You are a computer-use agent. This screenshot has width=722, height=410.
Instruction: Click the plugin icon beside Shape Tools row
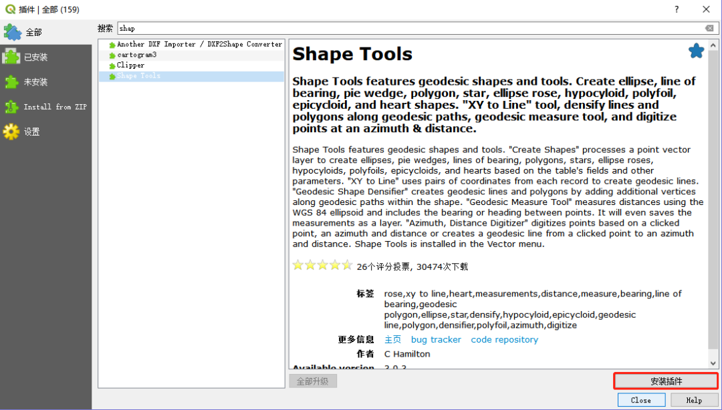tap(112, 77)
